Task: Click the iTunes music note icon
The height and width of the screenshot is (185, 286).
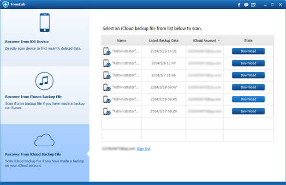Action: tap(44, 81)
